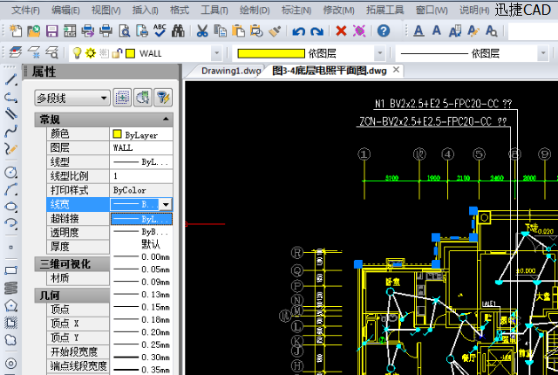Select the Circle drawing tool
This screenshot has height=375, width=558.
[11, 173]
